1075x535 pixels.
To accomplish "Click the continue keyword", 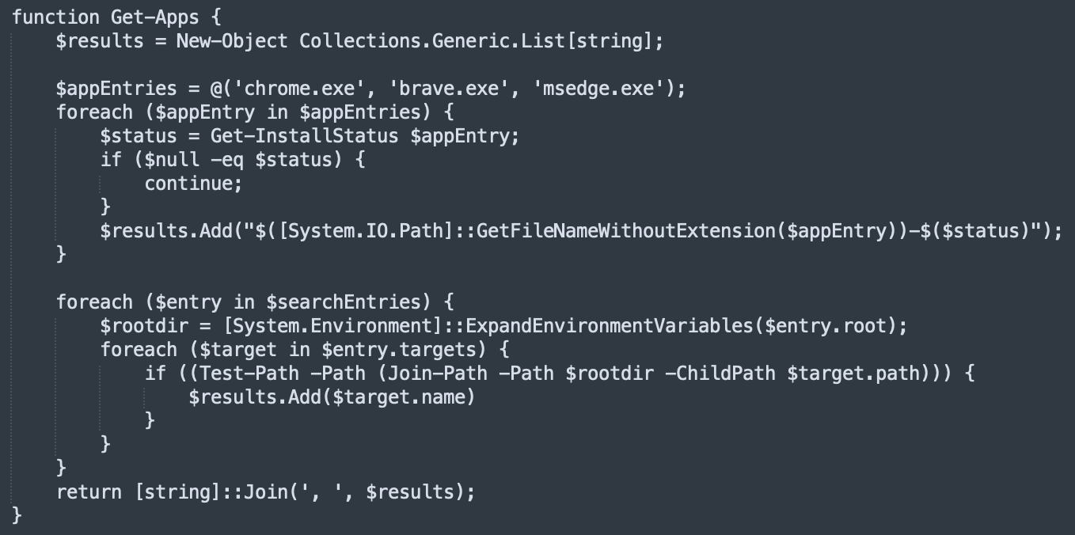I will coord(188,183).
